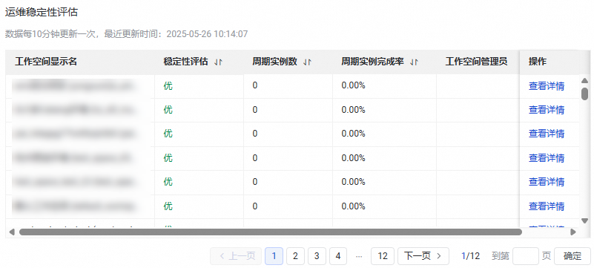The height and width of the screenshot is (268, 594).
Task: Click 工作空间管理员 column header
Action: point(476,62)
